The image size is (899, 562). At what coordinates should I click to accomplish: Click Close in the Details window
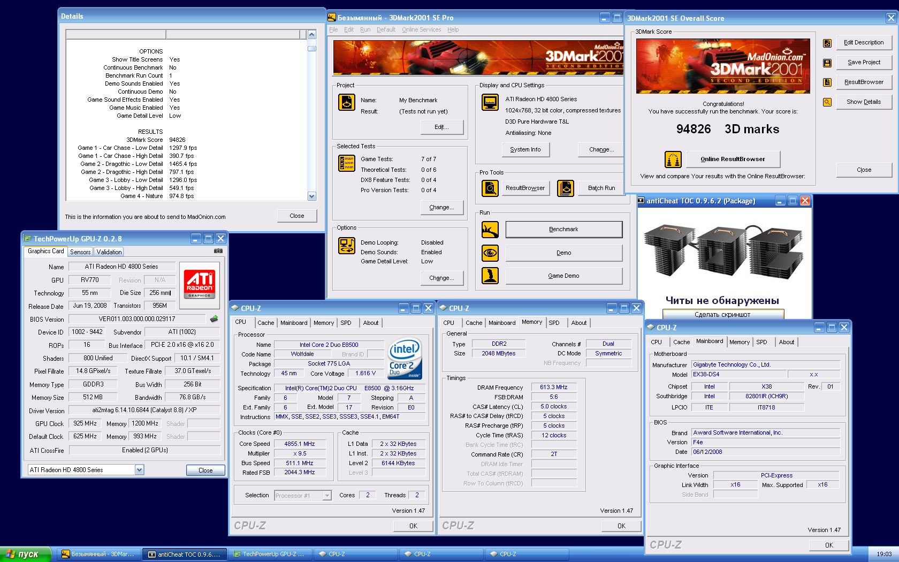pos(297,216)
